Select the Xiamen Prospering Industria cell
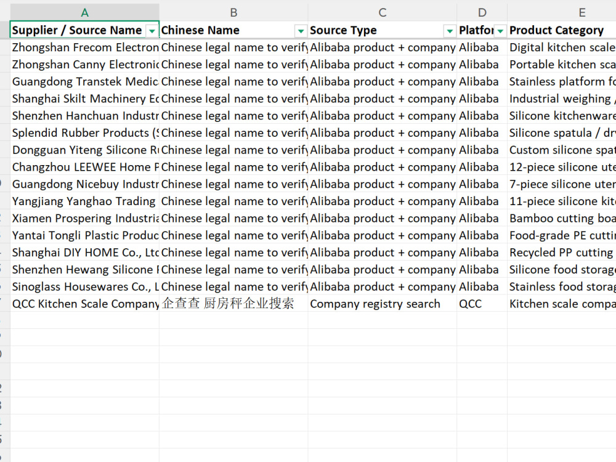Screen dimensions: 616x462 (85, 219)
